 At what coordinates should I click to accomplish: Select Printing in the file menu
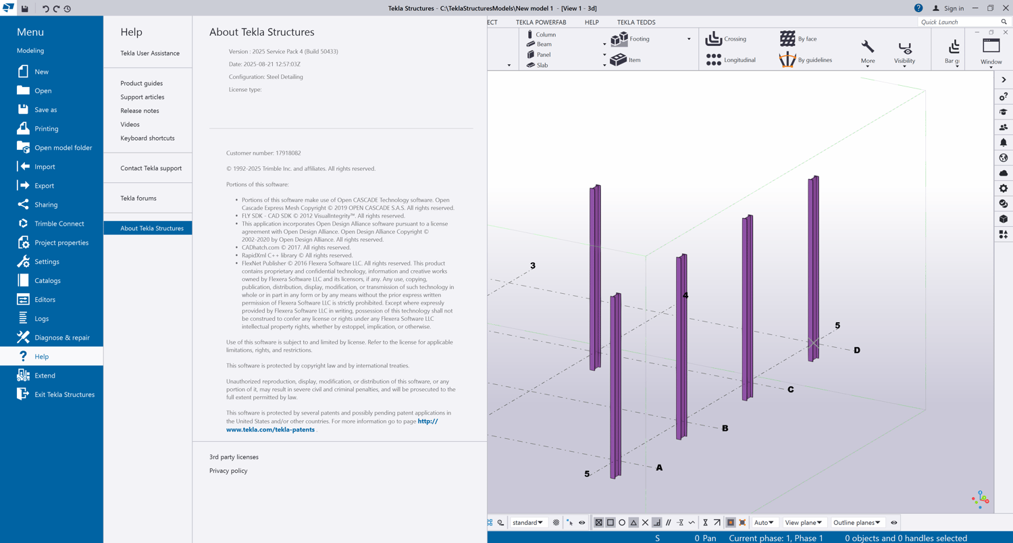coord(51,128)
